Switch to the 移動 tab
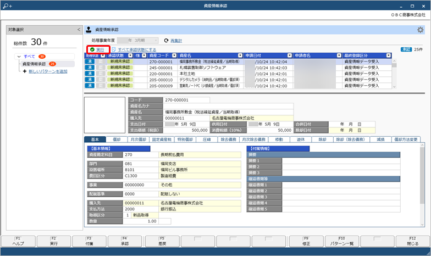 pos(279,140)
